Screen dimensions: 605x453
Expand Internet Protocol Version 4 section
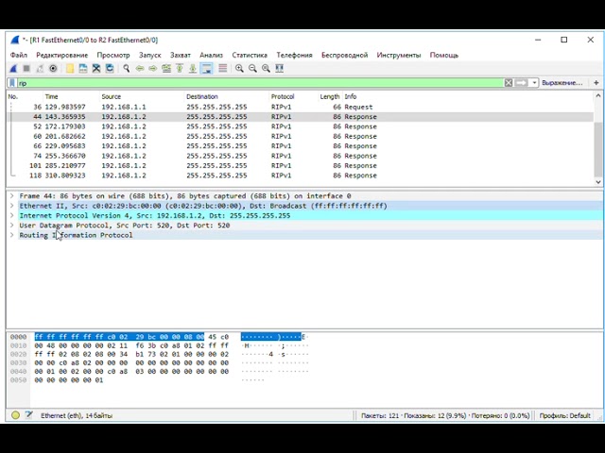12,216
